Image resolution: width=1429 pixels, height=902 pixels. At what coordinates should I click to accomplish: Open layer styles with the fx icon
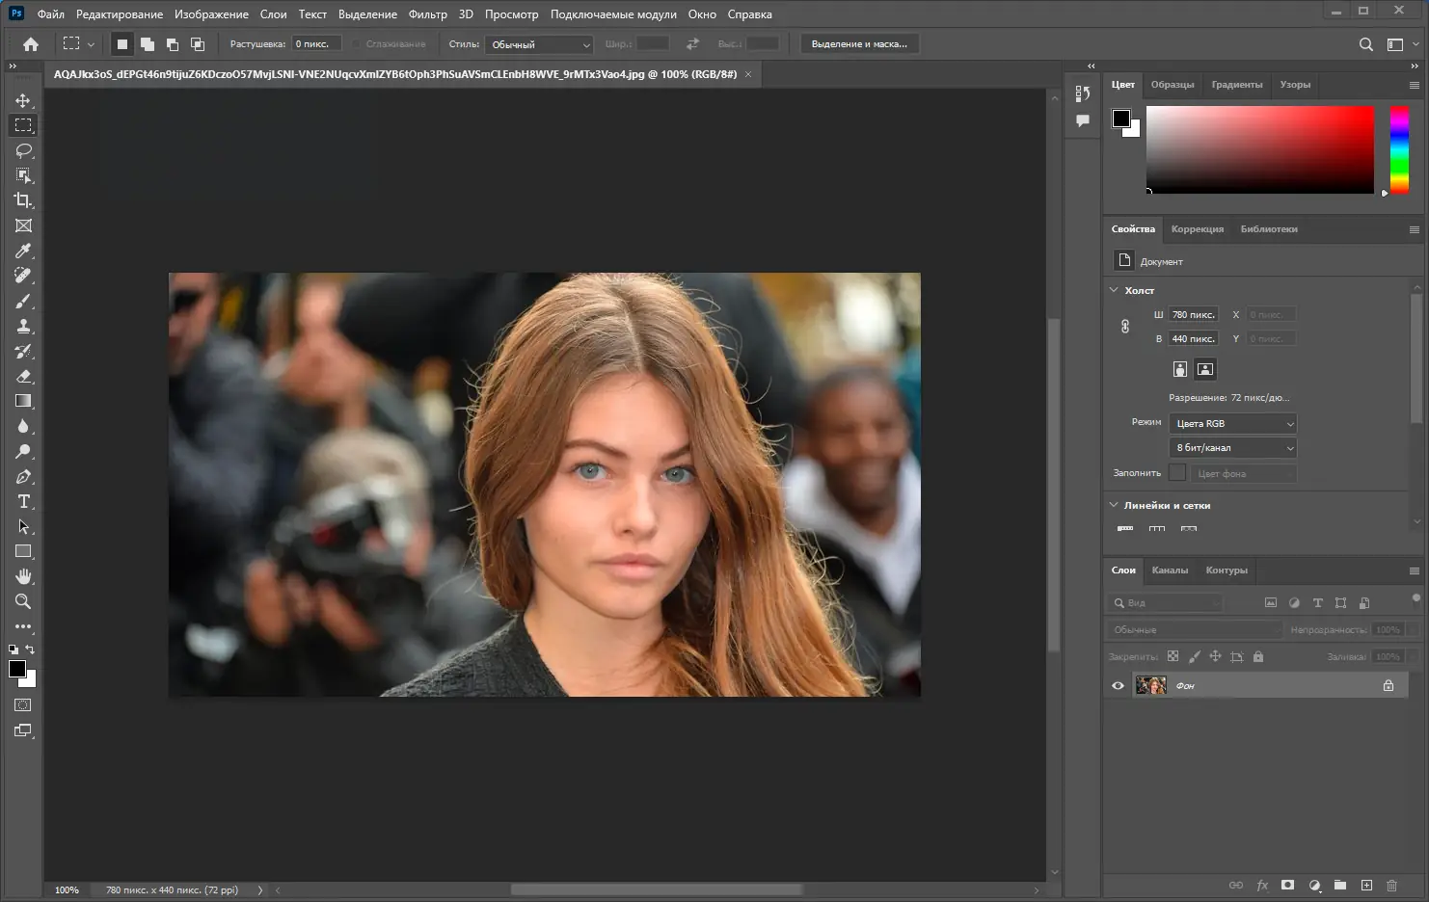click(1262, 885)
